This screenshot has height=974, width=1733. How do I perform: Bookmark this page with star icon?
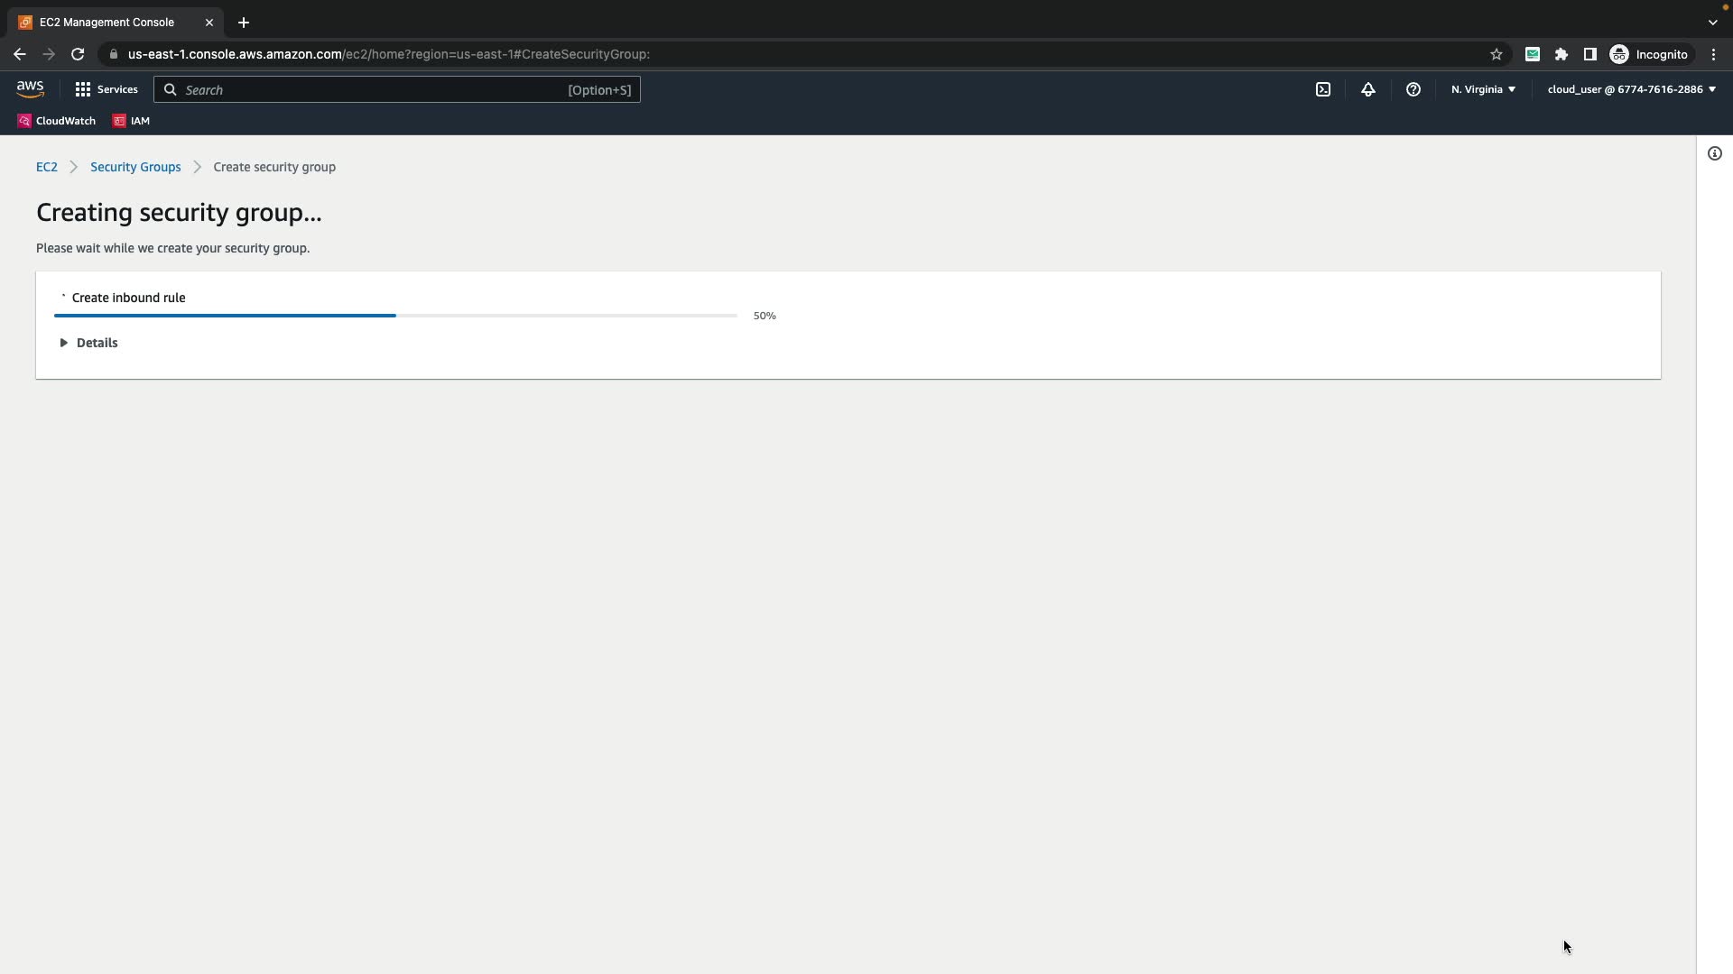[1497, 54]
